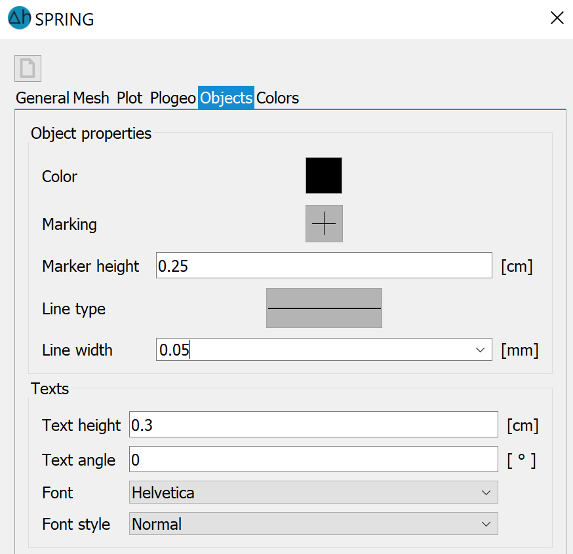Go to the Plogeo tab
Screen dimensions: 573x554
(x=173, y=98)
